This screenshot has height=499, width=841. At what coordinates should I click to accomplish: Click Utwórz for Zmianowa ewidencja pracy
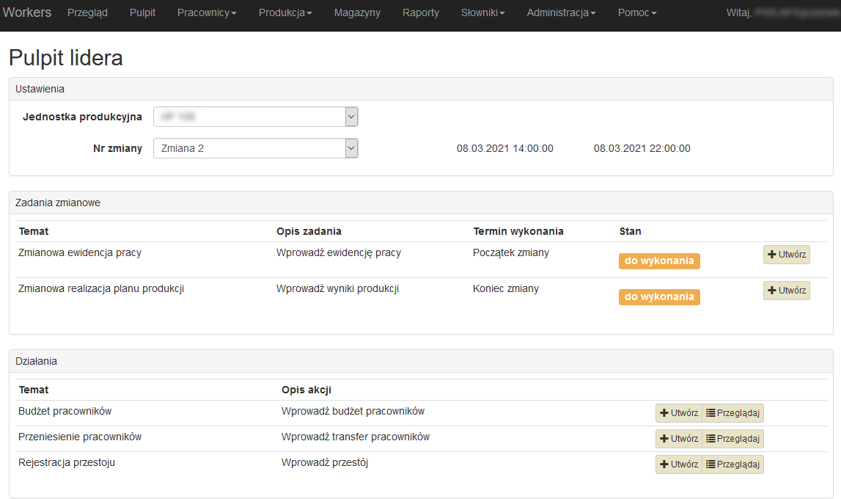pyautogui.click(x=786, y=255)
